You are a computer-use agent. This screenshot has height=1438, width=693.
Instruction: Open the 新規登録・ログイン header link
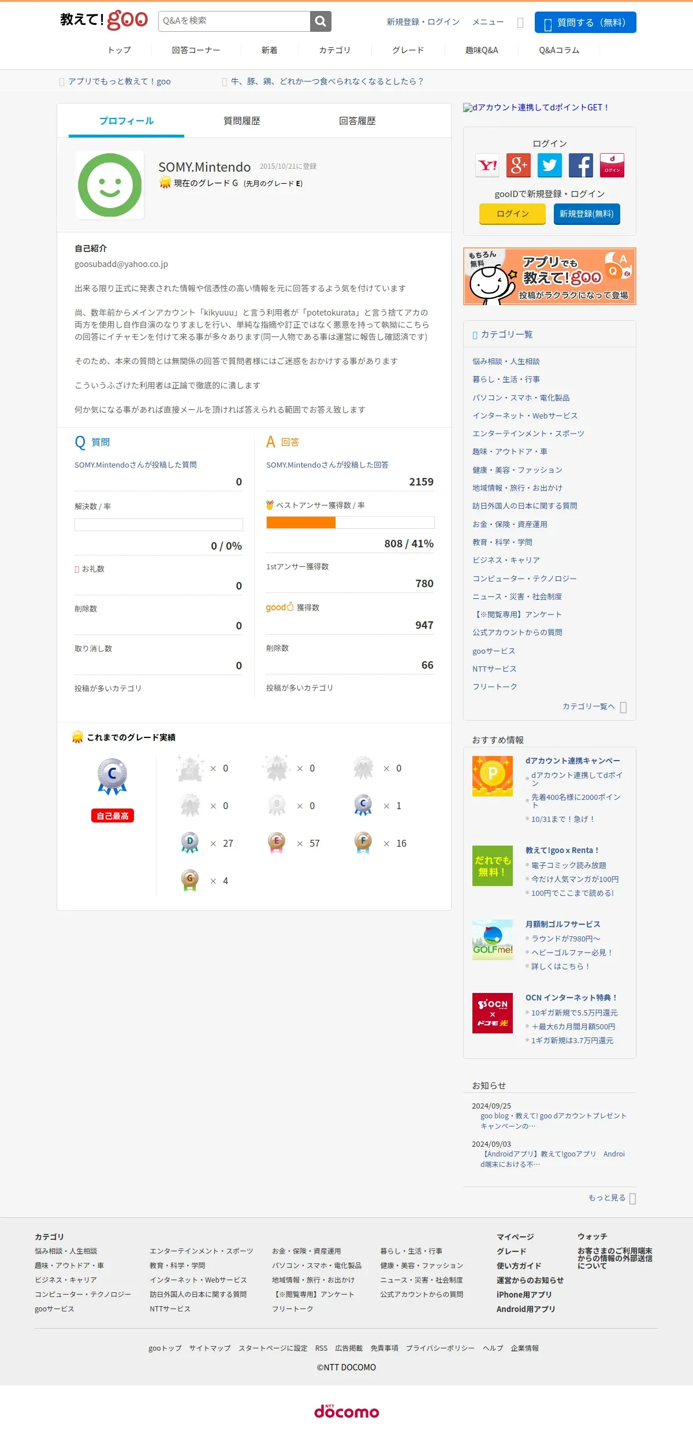pyautogui.click(x=423, y=22)
